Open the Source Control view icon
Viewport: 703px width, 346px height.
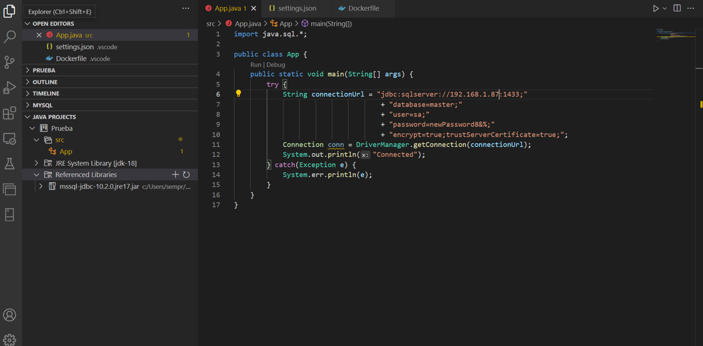(9, 62)
